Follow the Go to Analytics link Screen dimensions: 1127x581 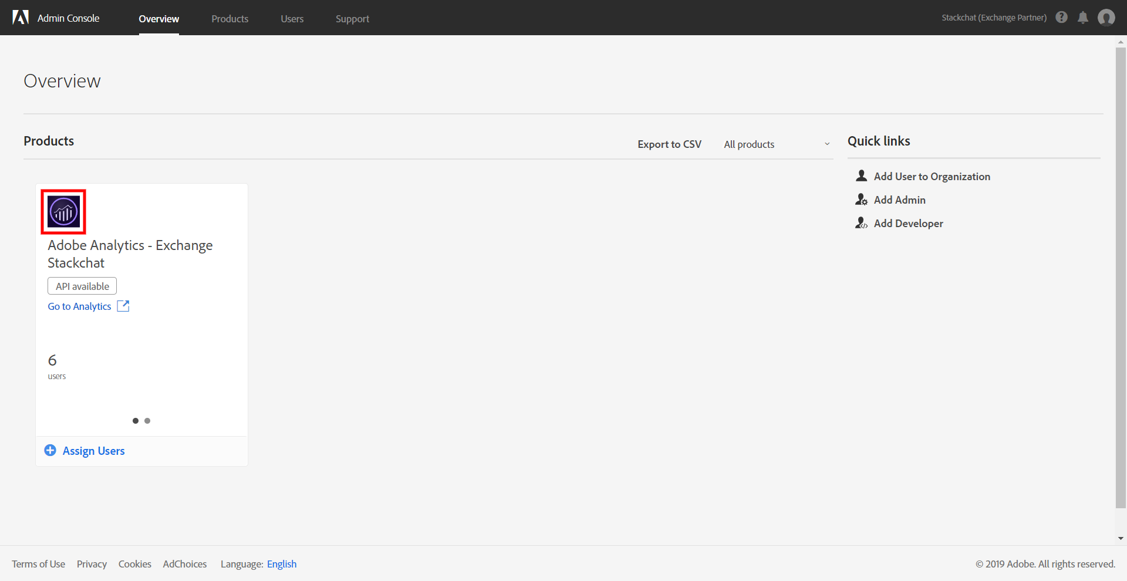point(80,306)
